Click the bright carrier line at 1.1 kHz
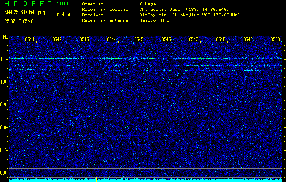 (146, 58)
